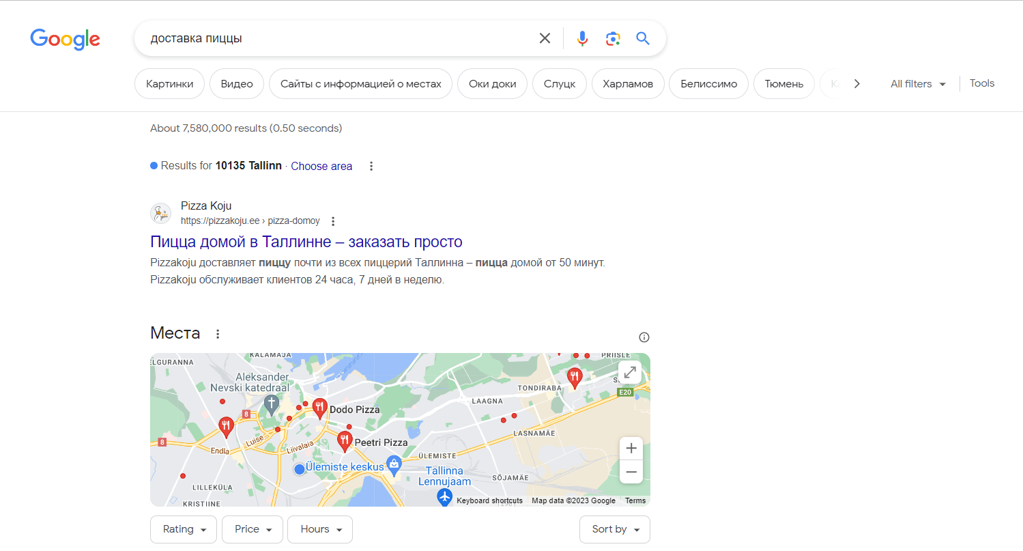The width and height of the screenshot is (1023, 551).
Task: Open the Rating filter dropdown
Action: click(184, 529)
